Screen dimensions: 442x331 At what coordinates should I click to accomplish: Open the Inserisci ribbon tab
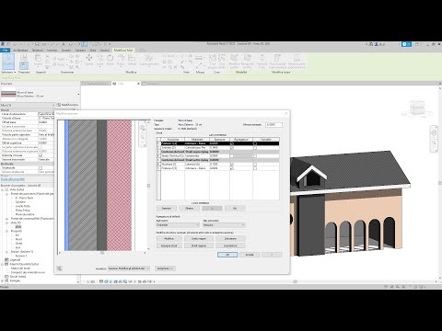(52, 50)
